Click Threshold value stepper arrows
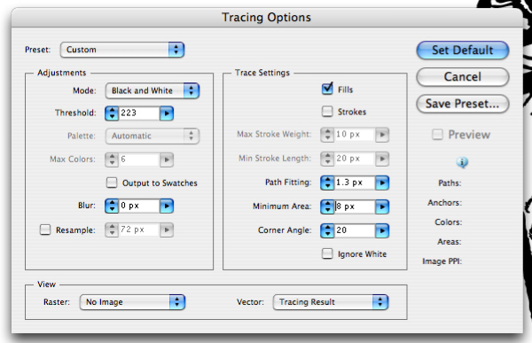The width and height of the screenshot is (532, 343). point(112,113)
